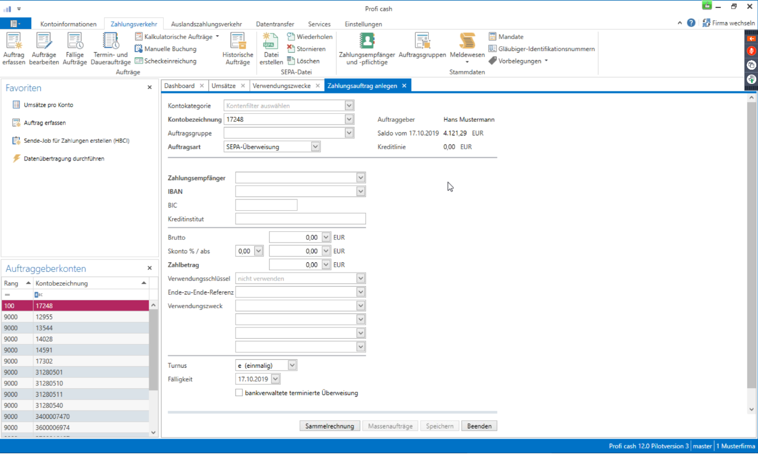
Task: Click the BIC input field
Action: point(266,205)
